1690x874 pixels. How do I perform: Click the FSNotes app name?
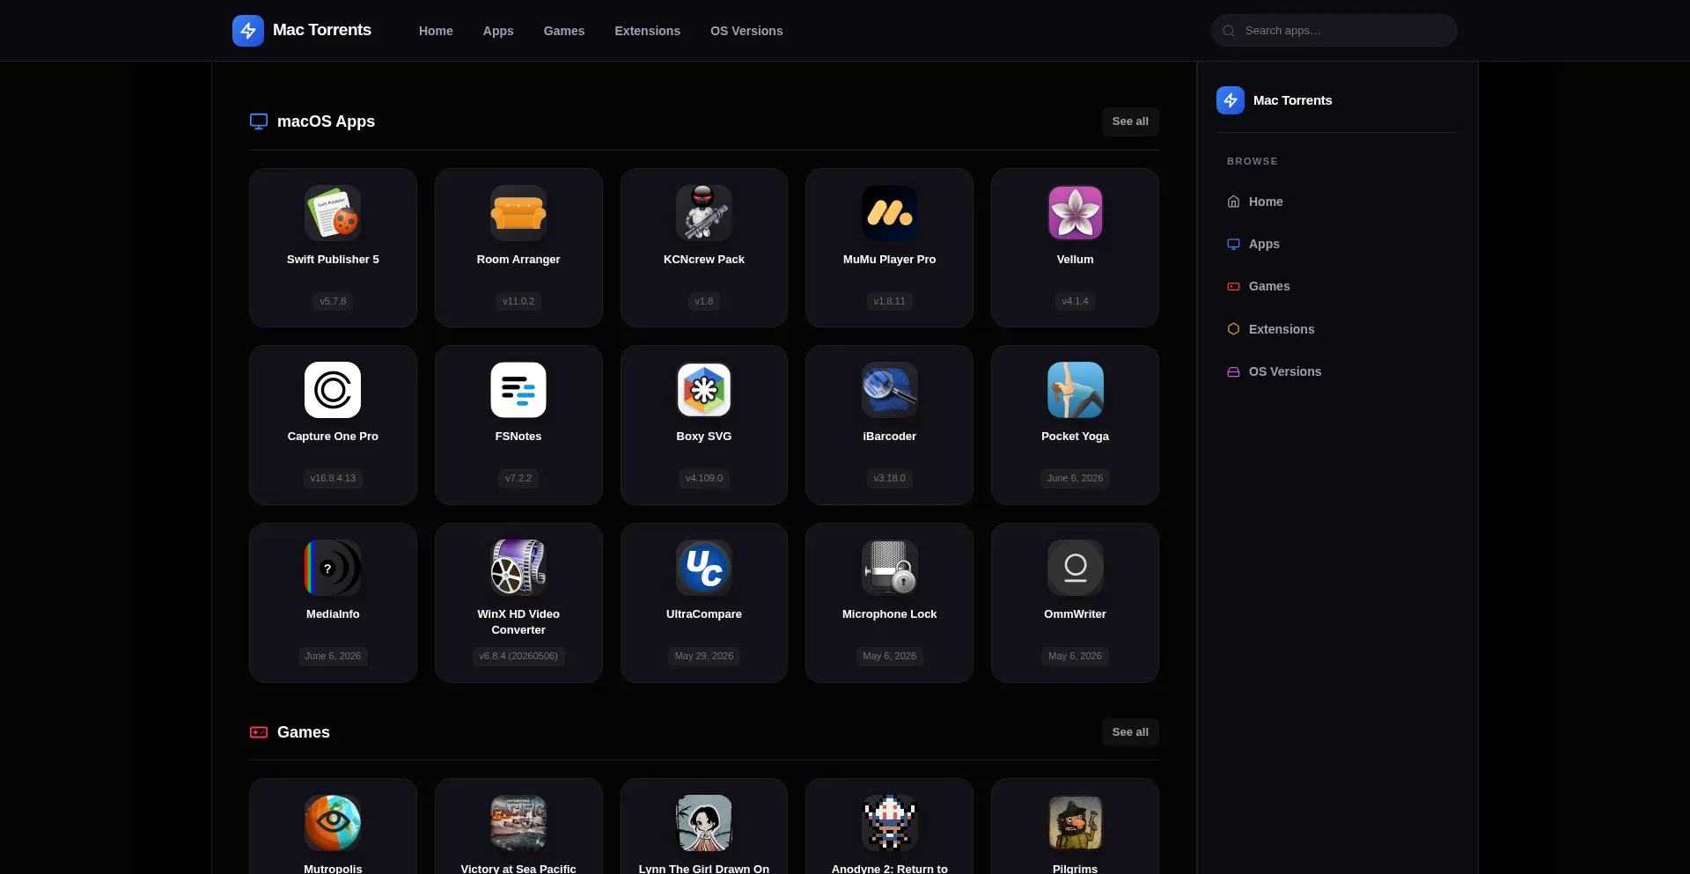click(518, 437)
